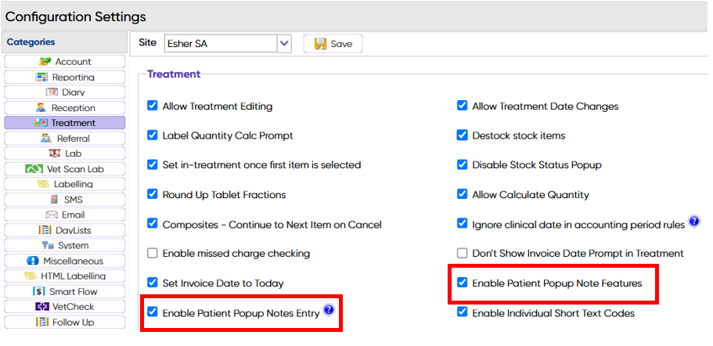Tick Don't Show Invoice Date Prompt checkbox
Viewport: 713px width, 346px height.
[463, 254]
